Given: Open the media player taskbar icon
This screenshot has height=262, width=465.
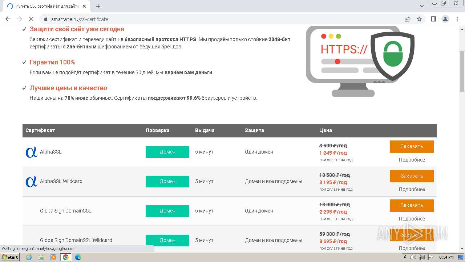Looking at the screenshot, I should pyautogui.click(x=53, y=257).
